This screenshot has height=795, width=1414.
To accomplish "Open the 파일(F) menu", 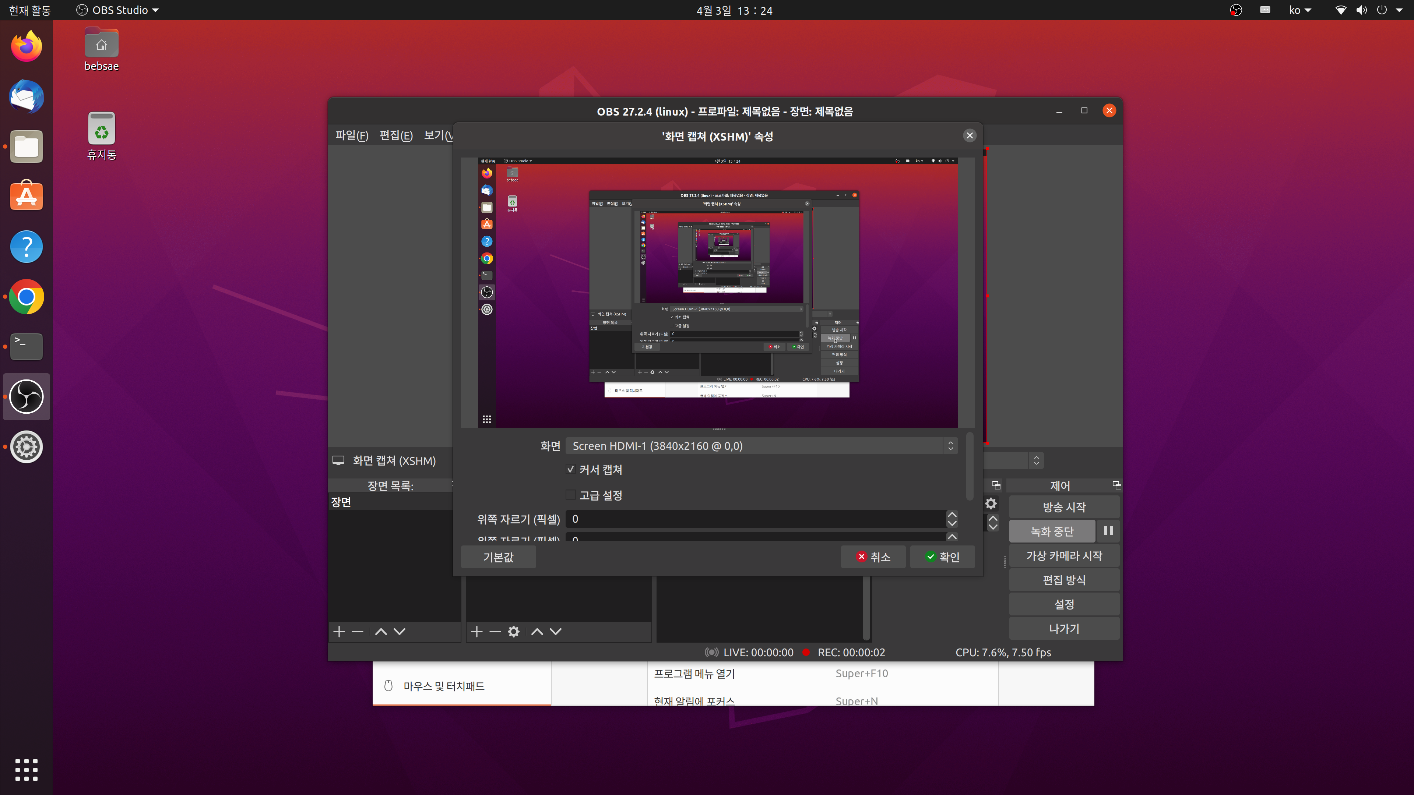I will [x=351, y=135].
